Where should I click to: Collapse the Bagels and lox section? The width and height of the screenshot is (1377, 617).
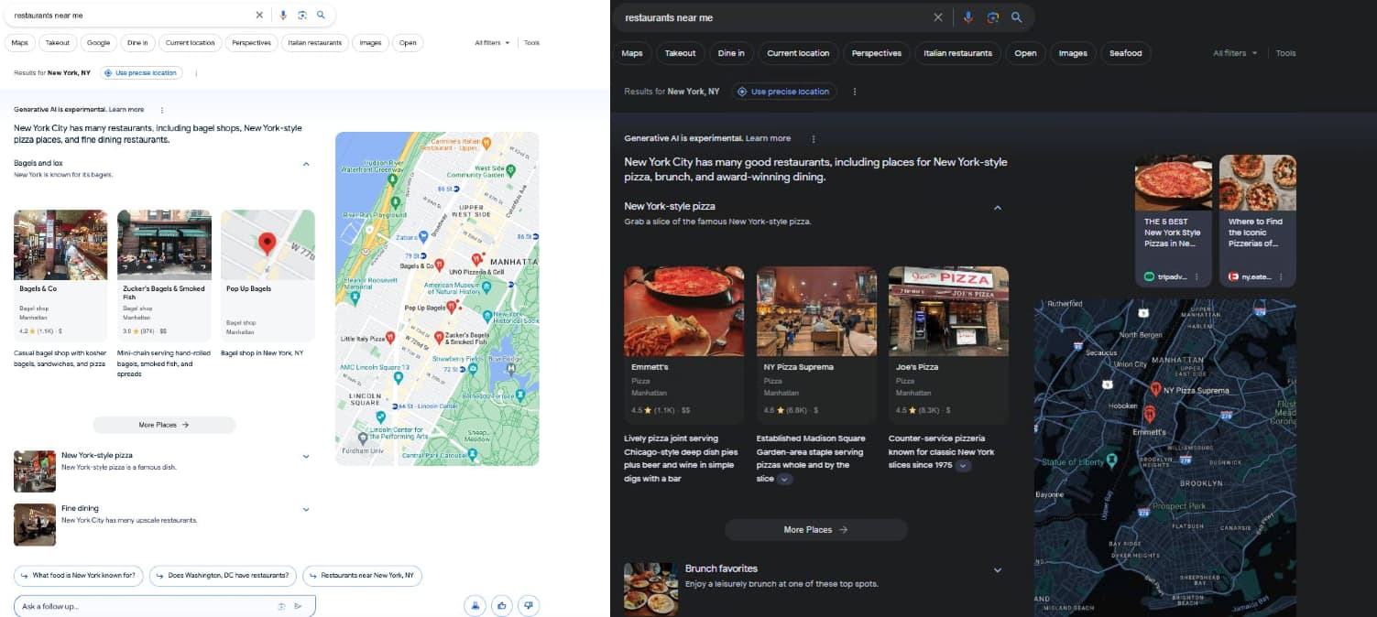(x=306, y=164)
